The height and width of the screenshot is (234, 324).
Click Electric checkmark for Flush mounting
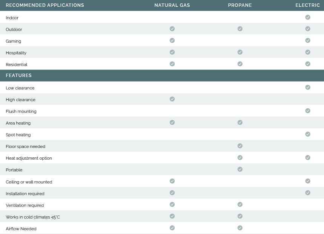coord(308,111)
